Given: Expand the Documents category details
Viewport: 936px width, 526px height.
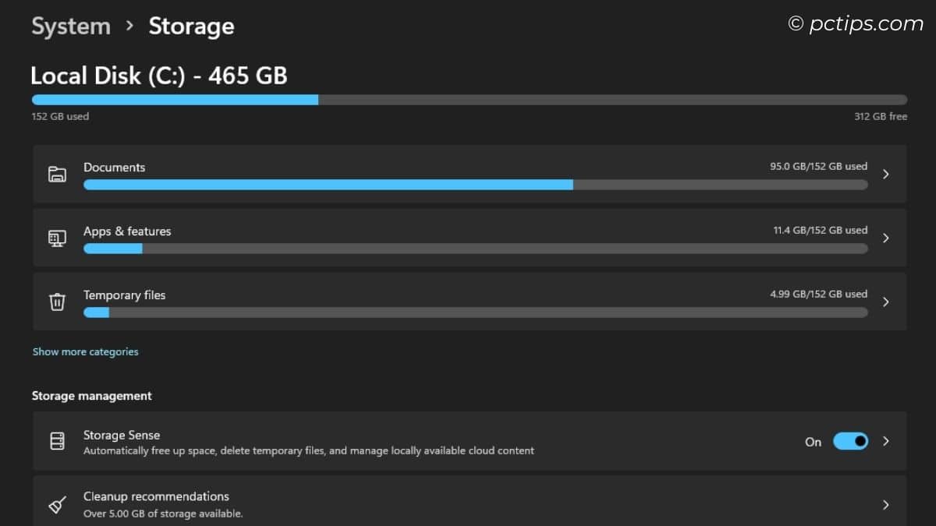Looking at the screenshot, I should click(x=886, y=174).
